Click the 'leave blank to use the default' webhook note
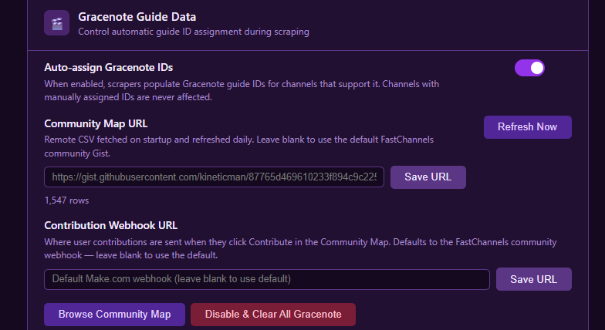Viewport: 605px width, 330px height. pos(157,255)
